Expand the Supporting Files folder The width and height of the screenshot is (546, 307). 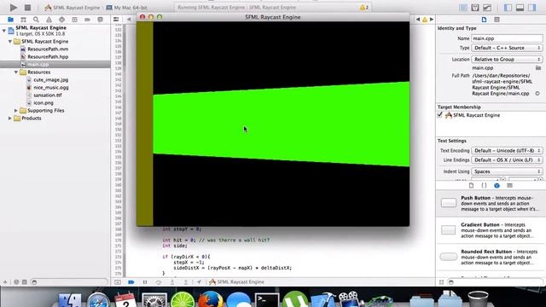(16, 110)
